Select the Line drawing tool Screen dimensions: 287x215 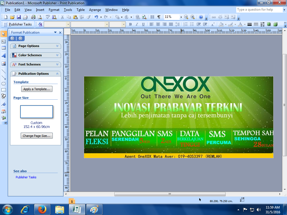point(3,71)
